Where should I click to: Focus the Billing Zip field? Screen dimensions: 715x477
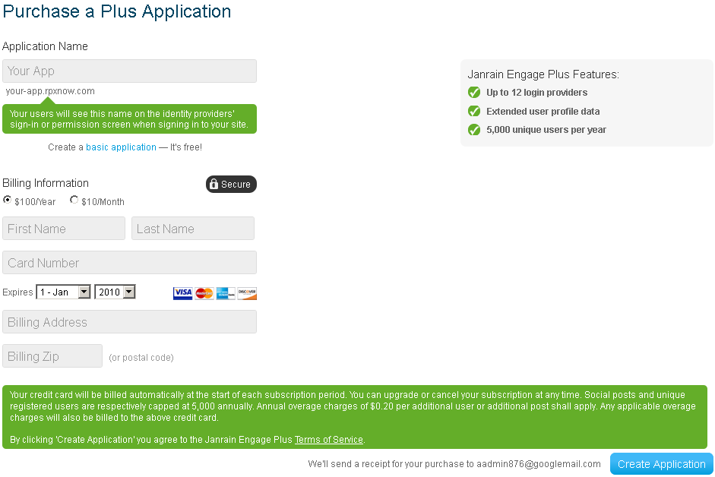click(52, 356)
